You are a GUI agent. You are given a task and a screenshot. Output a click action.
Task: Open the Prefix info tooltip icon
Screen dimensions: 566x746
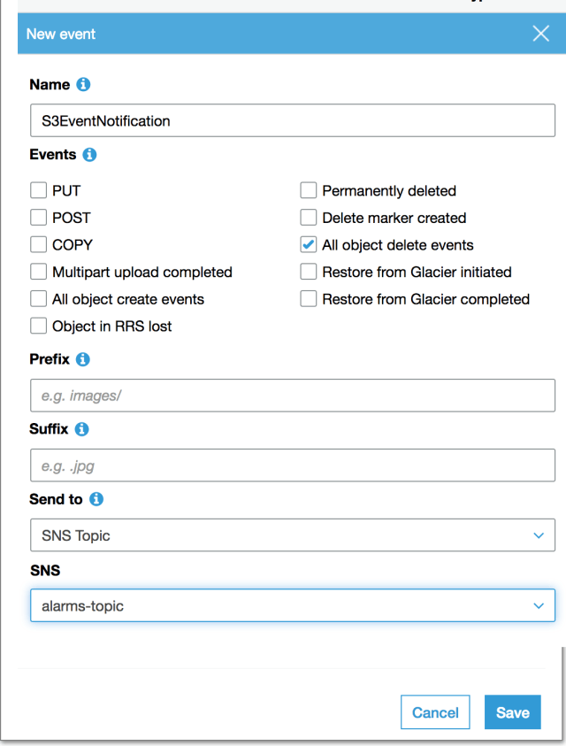(83, 359)
